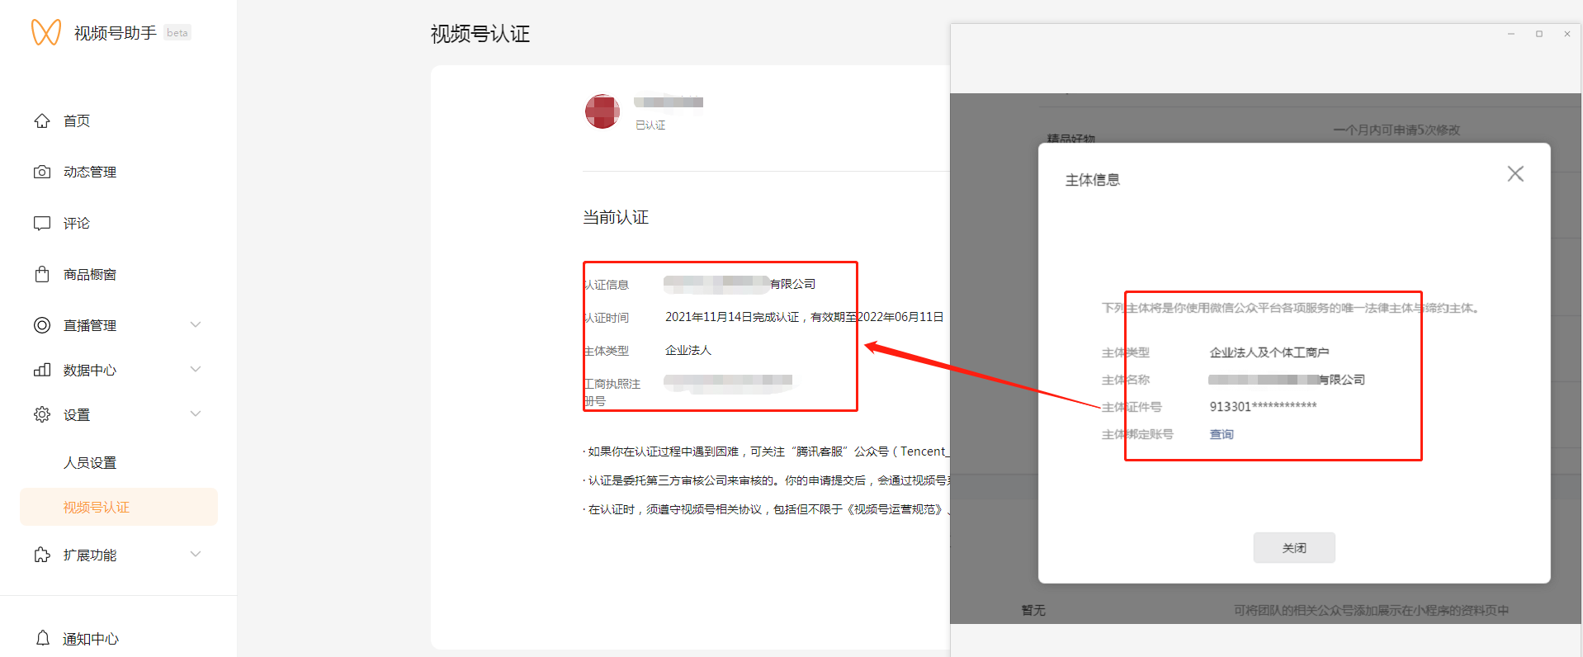Click the live broadcast icon for 直播管理

(42, 325)
